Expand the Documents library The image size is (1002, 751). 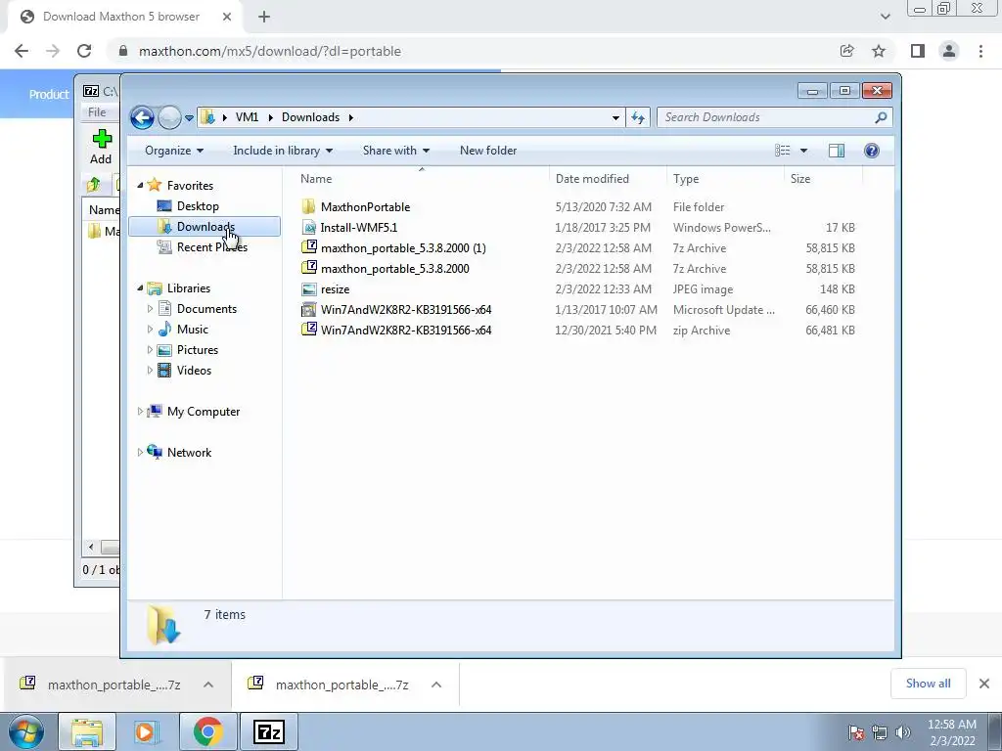pyautogui.click(x=150, y=309)
